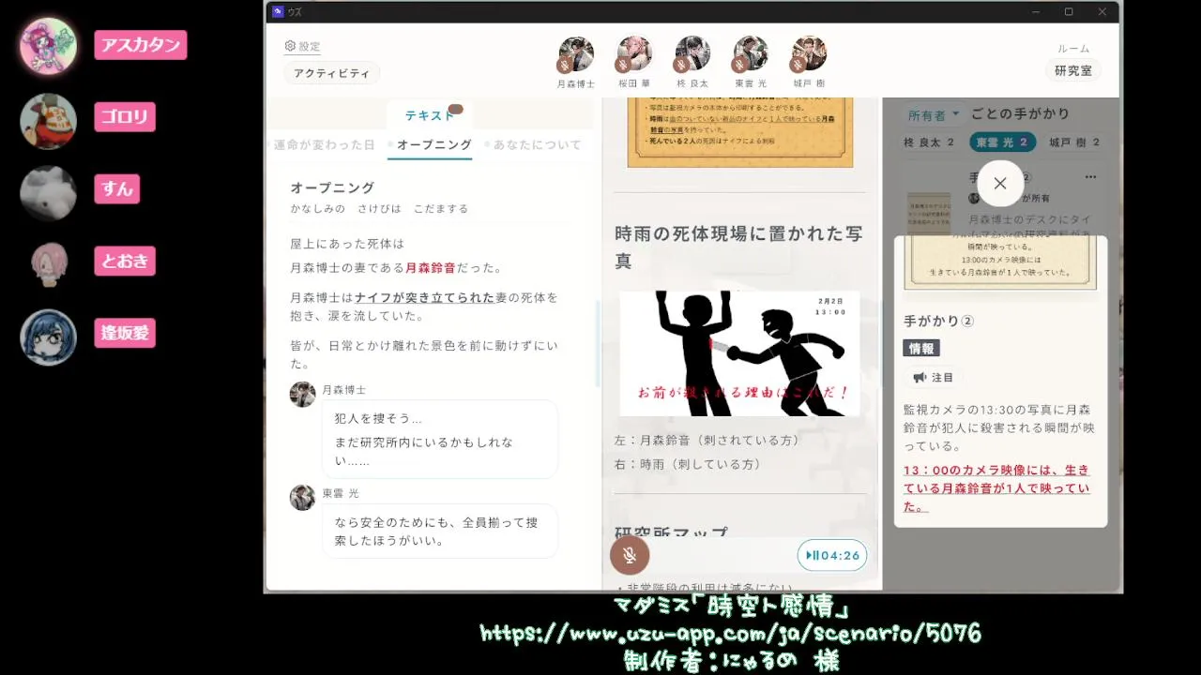Select 月森博士 avatar in header

click(x=576, y=54)
